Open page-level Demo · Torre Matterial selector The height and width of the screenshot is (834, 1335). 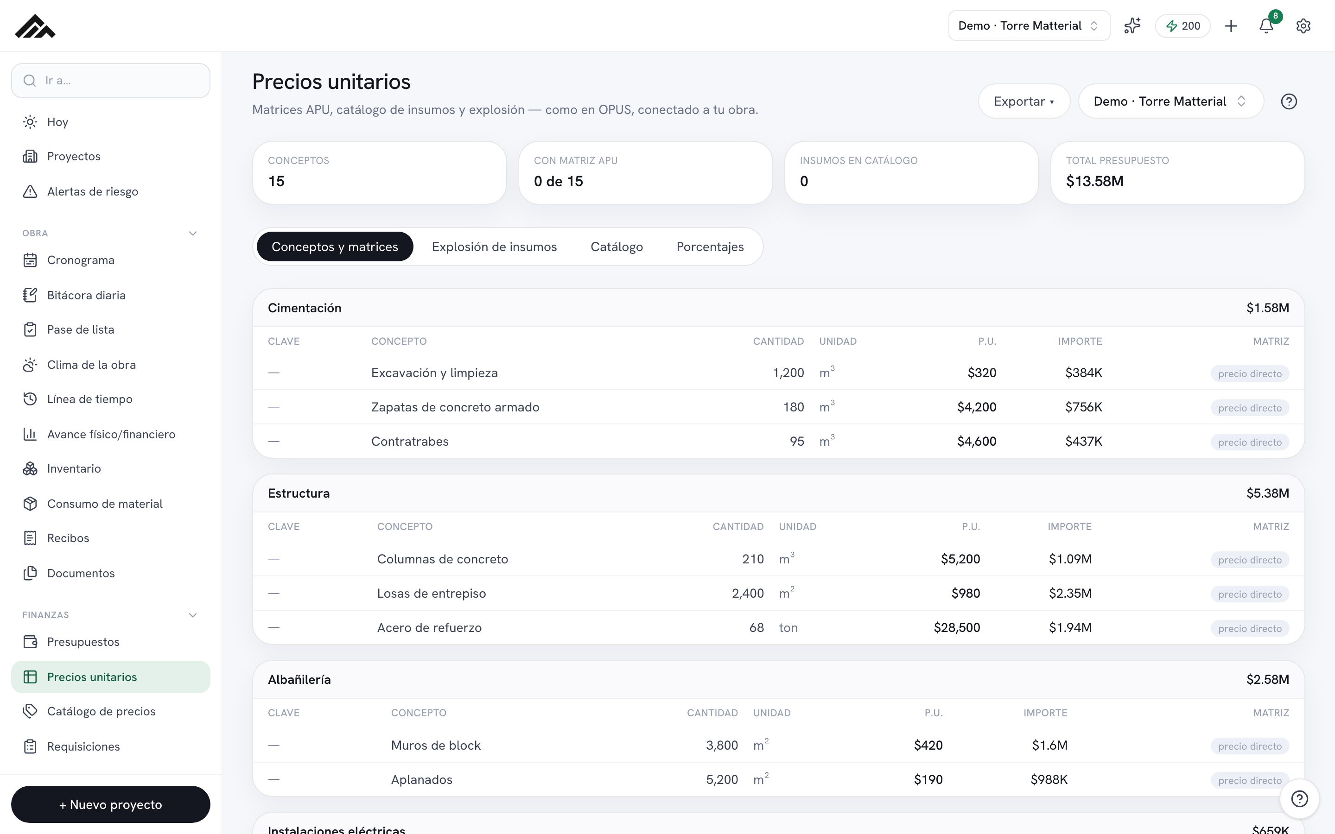coord(1170,101)
